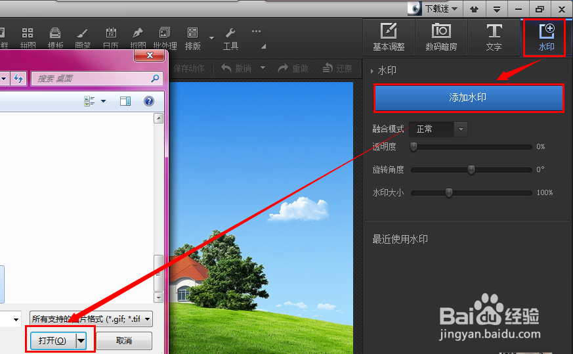Viewport: 573px width, 354px height.
Task: Click the 打开(O) button in dialog
Action: [x=53, y=341]
